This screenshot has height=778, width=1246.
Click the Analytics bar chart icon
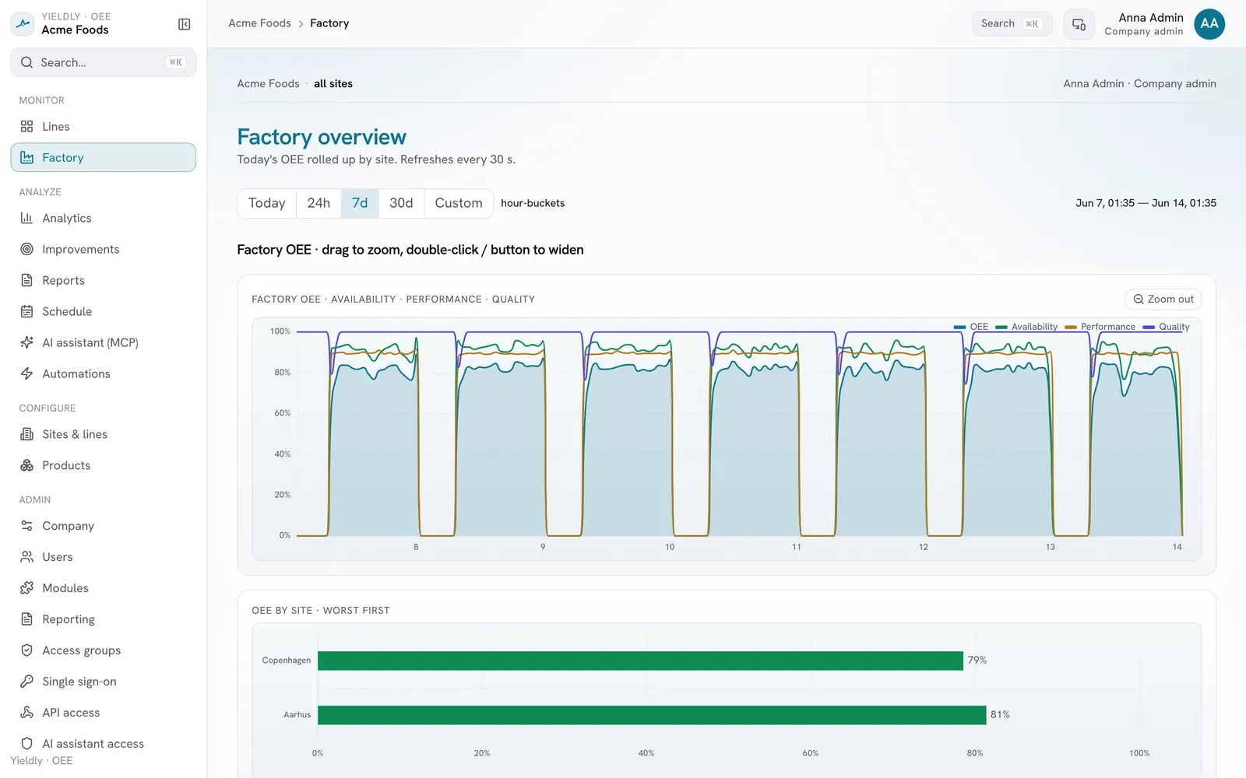pyautogui.click(x=26, y=218)
